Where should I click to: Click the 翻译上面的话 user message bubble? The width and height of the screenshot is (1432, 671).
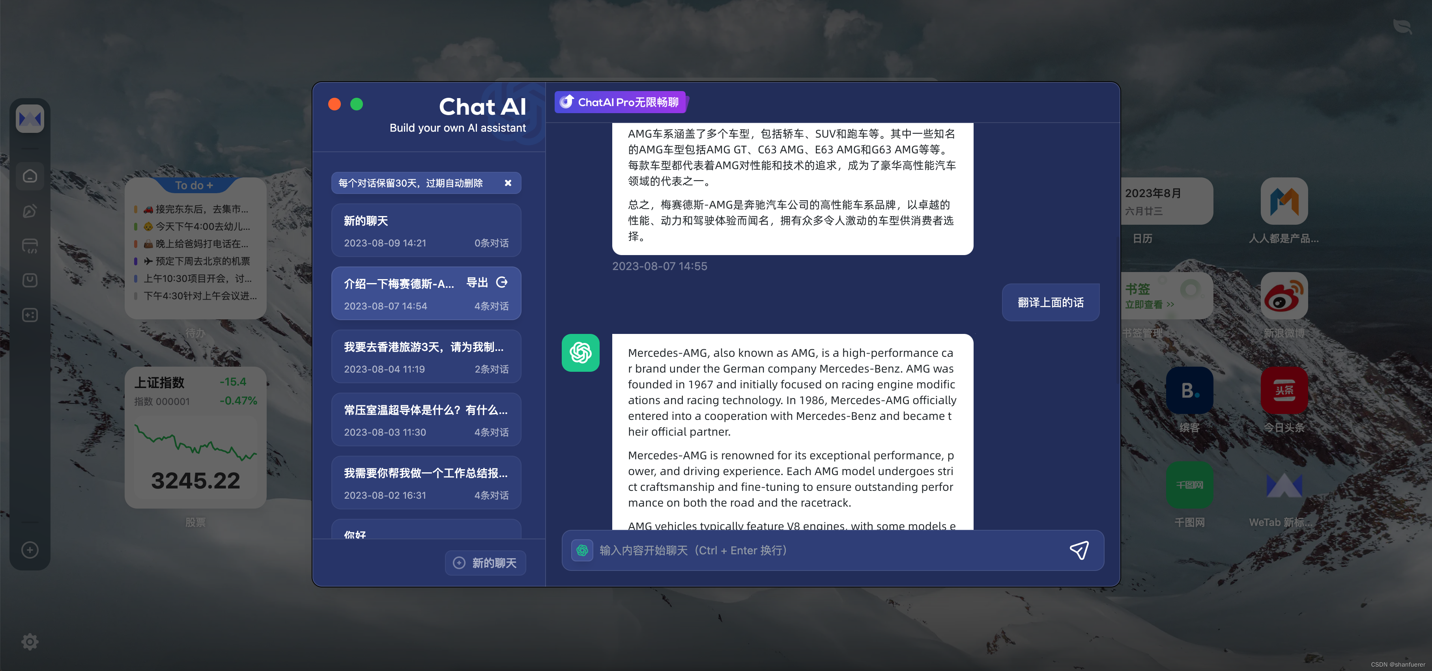[x=1050, y=303]
